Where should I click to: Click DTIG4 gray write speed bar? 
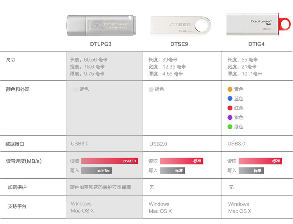pyautogui.click(x=251, y=171)
